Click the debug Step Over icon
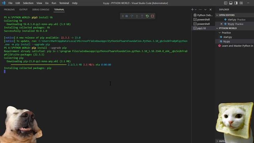The height and width of the screenshot is (143, 254). 132,16
